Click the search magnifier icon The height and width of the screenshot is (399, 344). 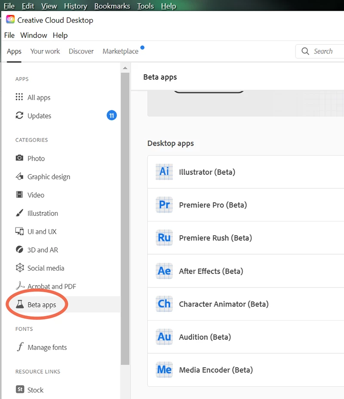pos(305,51)
